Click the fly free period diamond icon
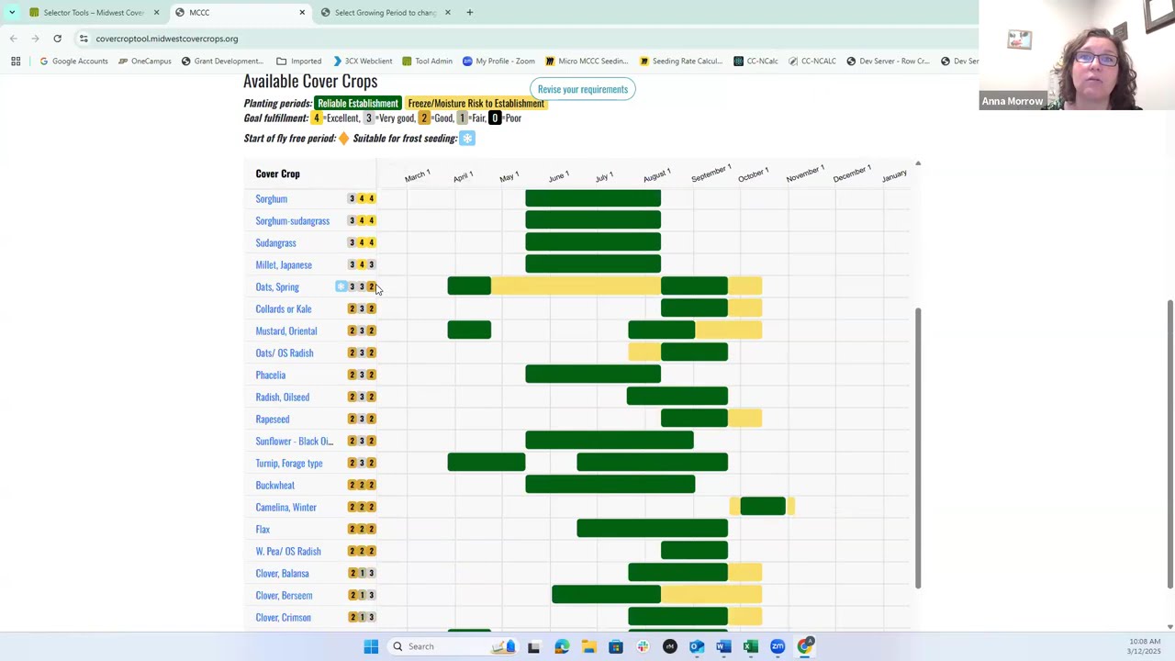Image resolution: width=1175 pixels, height=661 pixels. coord(343,139)
